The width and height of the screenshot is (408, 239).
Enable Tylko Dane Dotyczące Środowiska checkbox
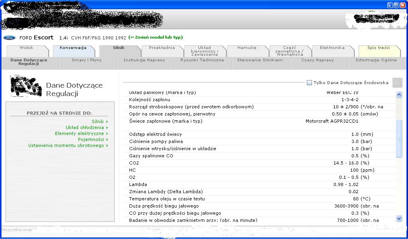tap(309, 83)
